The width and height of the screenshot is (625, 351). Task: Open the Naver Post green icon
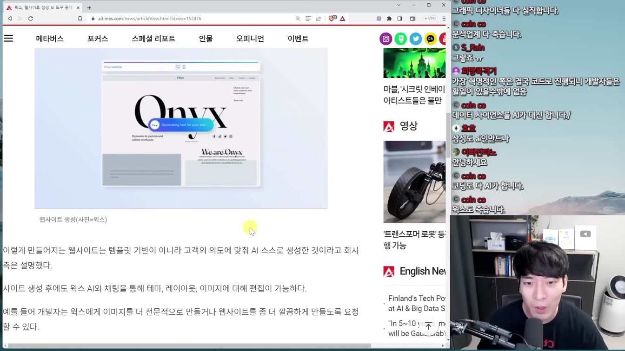pos(401,39)
